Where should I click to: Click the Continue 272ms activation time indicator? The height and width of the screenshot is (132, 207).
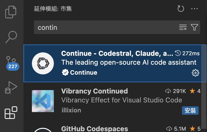(187, 53)
